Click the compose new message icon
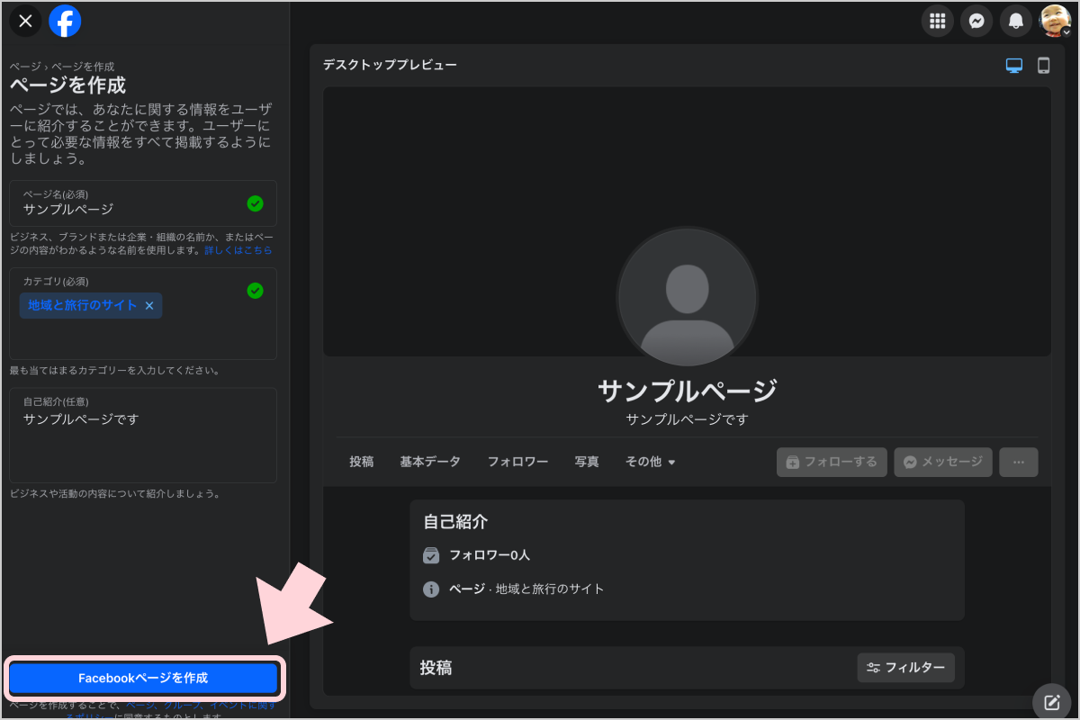Screen dimensions: 1080x720 coord(1051,702)
